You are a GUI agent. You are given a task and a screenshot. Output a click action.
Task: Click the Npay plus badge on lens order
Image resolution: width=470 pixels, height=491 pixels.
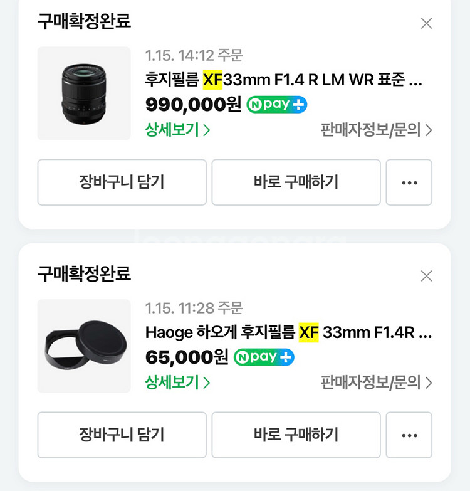pos(276,104)
